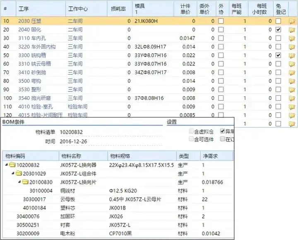Uncheck 免登记 checkbox for row 20 固化
This screenshot has width=298, height=240.
click(x=278, y=29)
